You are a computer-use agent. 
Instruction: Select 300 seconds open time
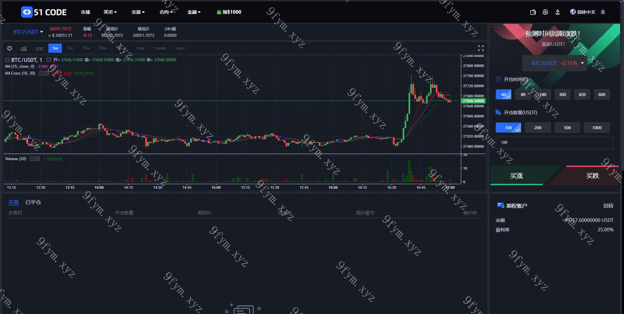(x=563, y=94)
